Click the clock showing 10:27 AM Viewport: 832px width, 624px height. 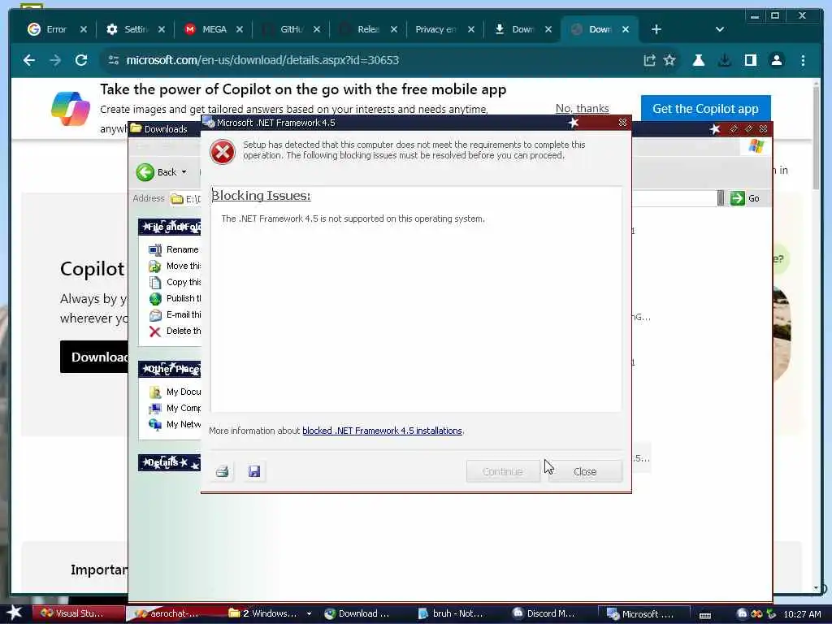click(802, 614)
